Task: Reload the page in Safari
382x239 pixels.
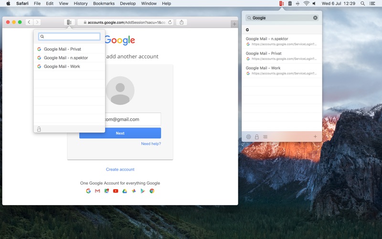Action: pos(170,22)
